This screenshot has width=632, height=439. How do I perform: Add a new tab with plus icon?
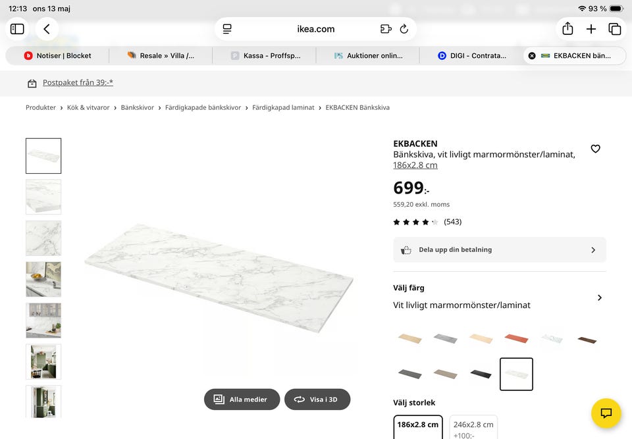pyautogui.click(x=591, y=29)
